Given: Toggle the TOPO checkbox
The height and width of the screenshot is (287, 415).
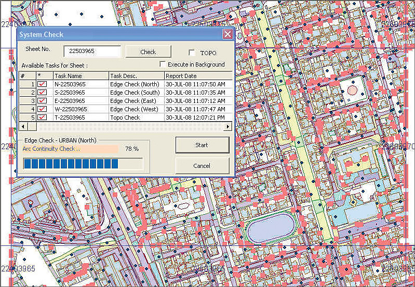Looking at the screenshot, I should tap(192, 53).
